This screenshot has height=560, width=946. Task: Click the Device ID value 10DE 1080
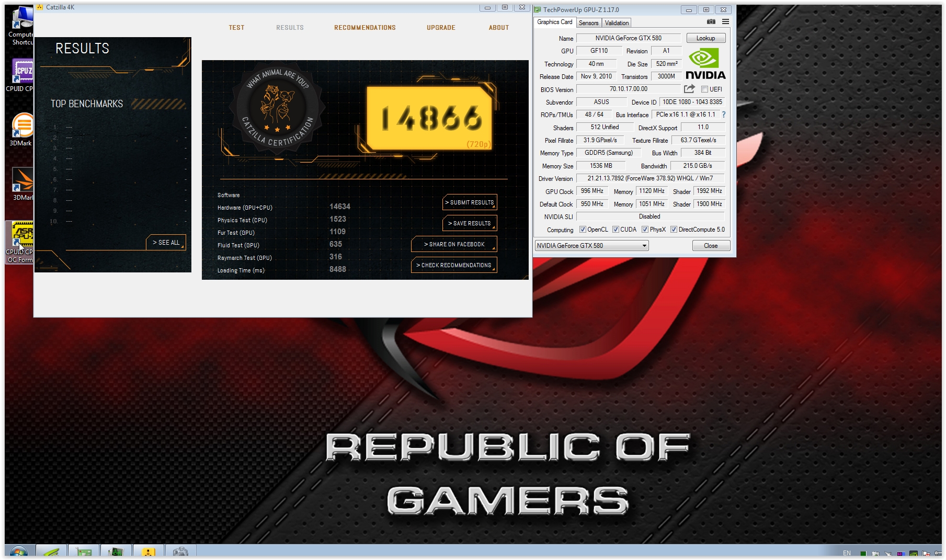click(692, 102)
